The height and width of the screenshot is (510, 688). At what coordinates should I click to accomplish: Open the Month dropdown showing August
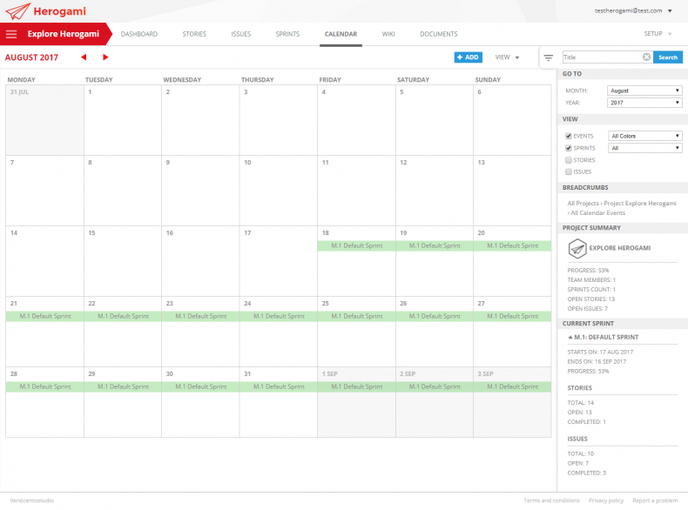pos(645,91)
